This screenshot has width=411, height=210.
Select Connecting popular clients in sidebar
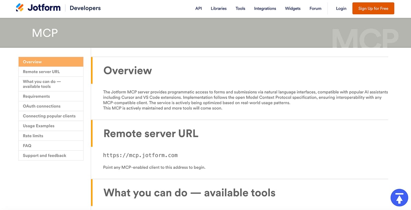click(51, 116)
